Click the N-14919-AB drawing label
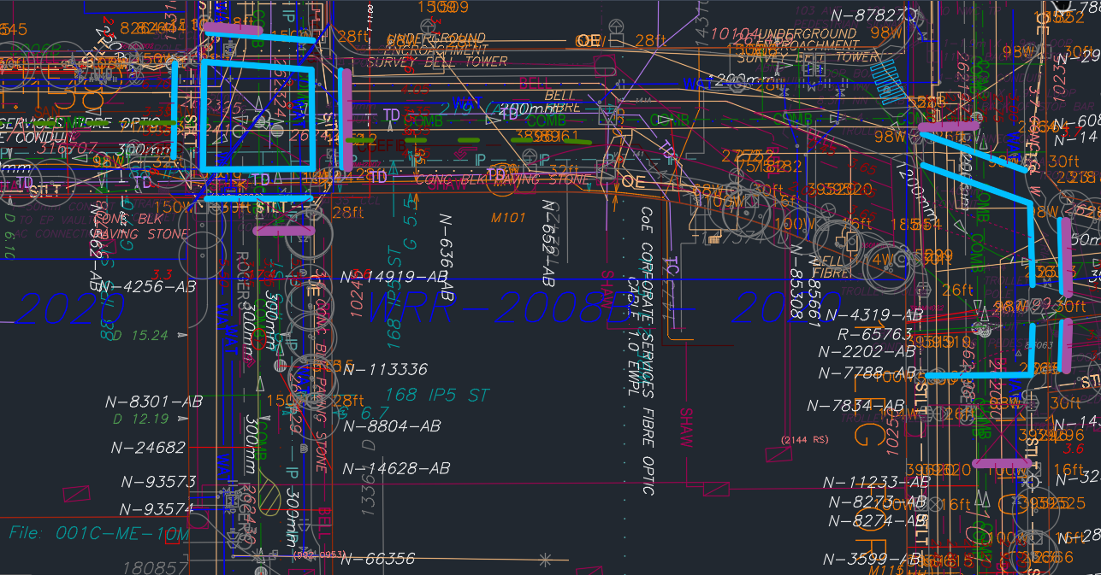This screenshot has width=1101, height=575. (394, 277)
